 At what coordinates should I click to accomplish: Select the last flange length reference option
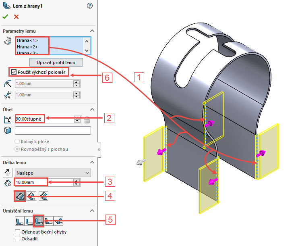43,196
